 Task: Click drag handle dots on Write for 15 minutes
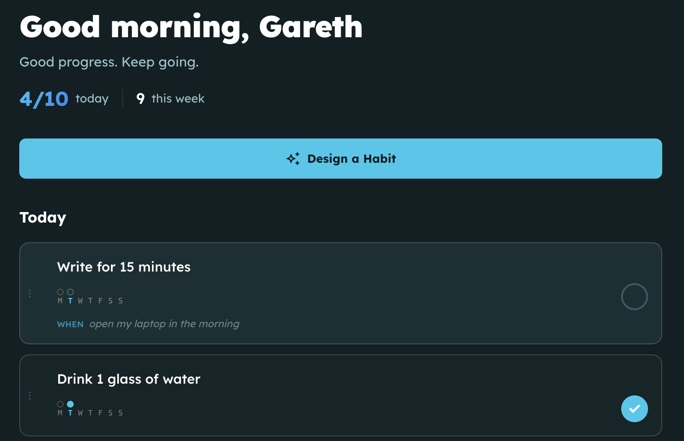30,293
